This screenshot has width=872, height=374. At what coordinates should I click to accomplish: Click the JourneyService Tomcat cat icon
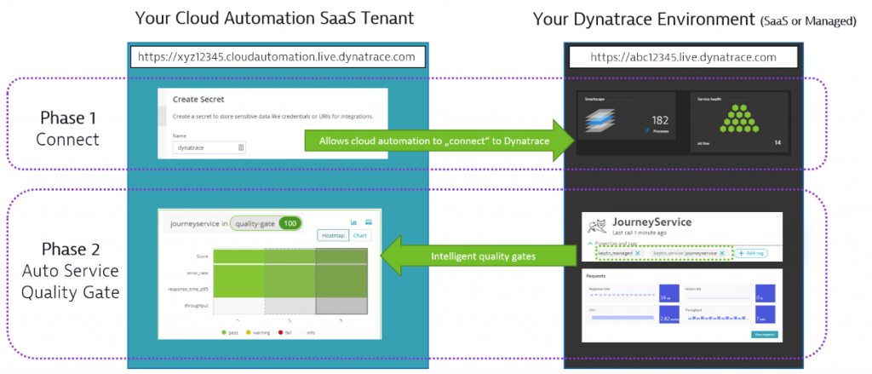click(x=599, y=227)
